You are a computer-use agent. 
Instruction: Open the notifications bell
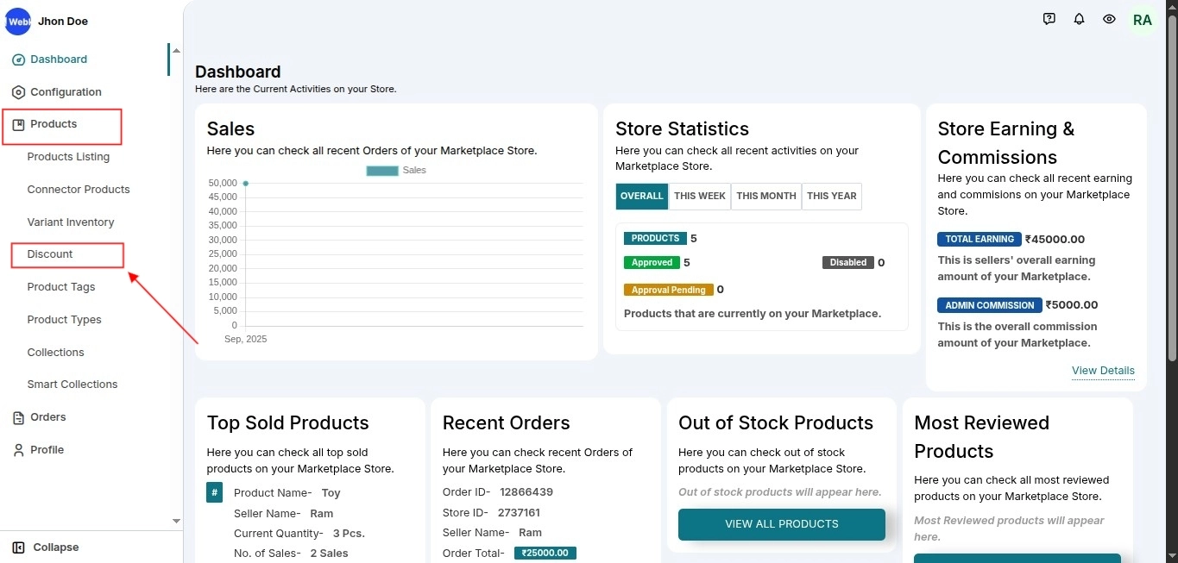(1079, 19)
